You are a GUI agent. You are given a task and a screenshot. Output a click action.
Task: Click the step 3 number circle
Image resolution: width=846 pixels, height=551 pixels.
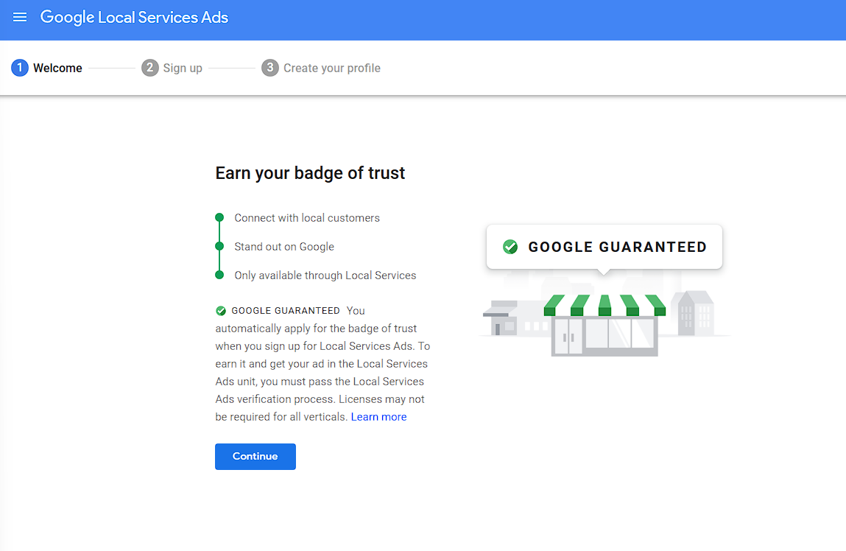point(270,68)
